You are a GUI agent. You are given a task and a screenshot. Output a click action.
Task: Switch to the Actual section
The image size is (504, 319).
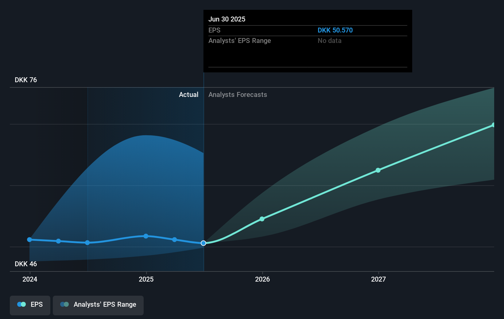pos(188,94)
